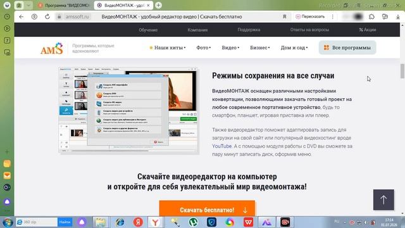Screen dimensions: 405x228
Task: Open the tab list dropdown arrow
Action: click(28, 5)
